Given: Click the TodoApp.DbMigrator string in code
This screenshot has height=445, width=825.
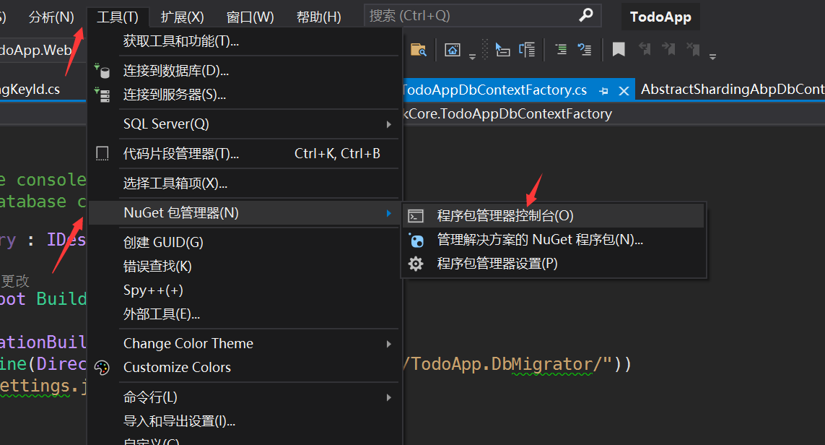Looking at the screenshot, I should click(x=507, y=364).
